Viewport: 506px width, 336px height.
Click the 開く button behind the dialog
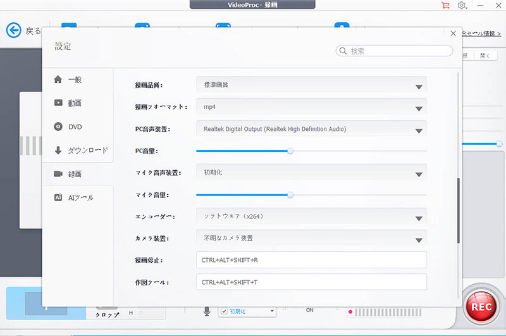click(484, 56)
